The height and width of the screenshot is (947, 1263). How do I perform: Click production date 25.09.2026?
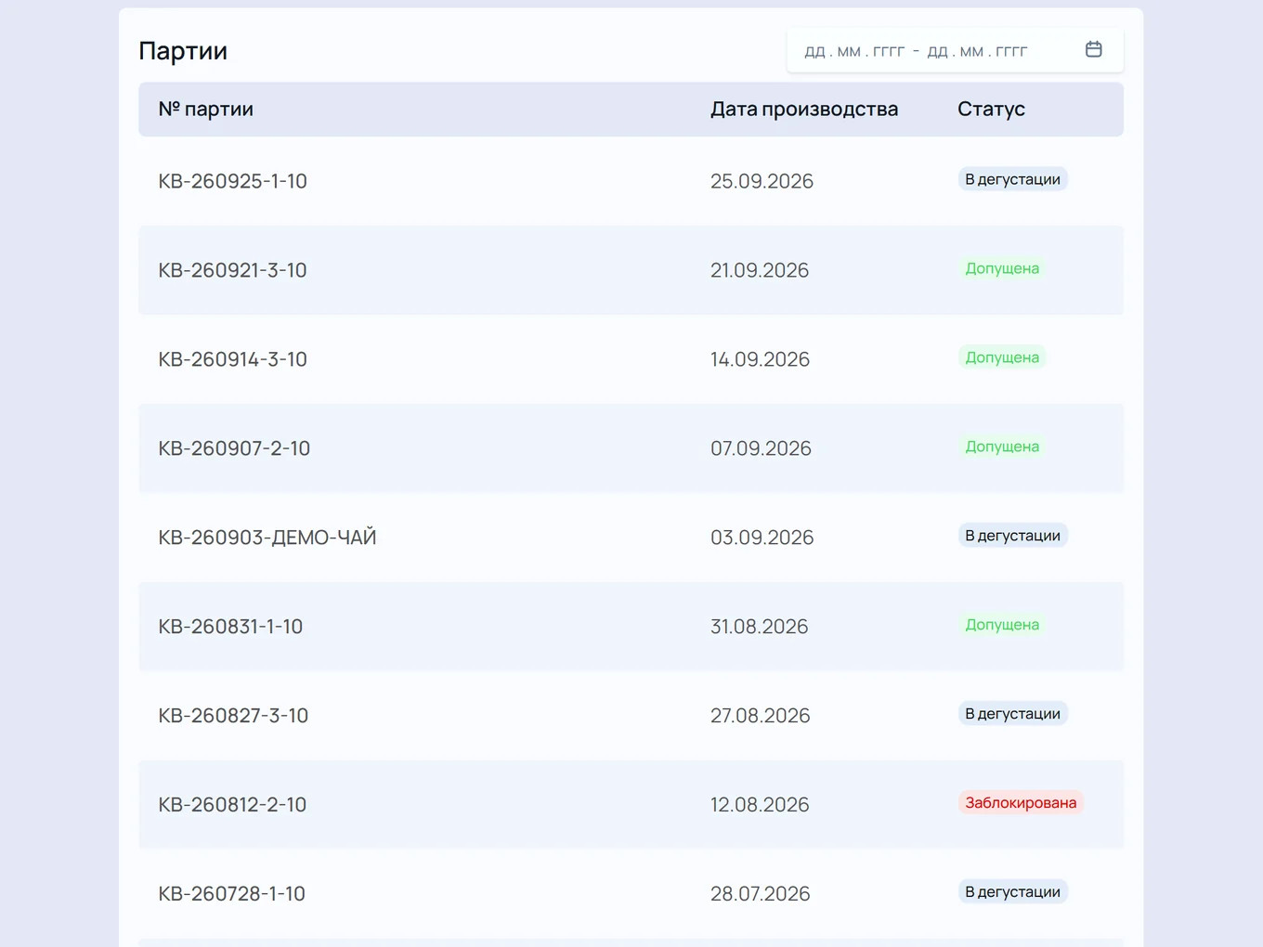(762, 181)
